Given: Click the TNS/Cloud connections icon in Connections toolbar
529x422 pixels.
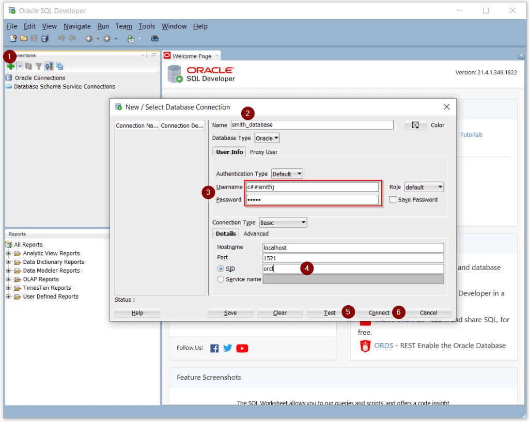Looking at the screenshot, I should (x=59, y=67).
